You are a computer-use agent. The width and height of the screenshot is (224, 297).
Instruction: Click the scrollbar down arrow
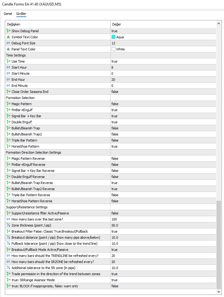[219, 292]
